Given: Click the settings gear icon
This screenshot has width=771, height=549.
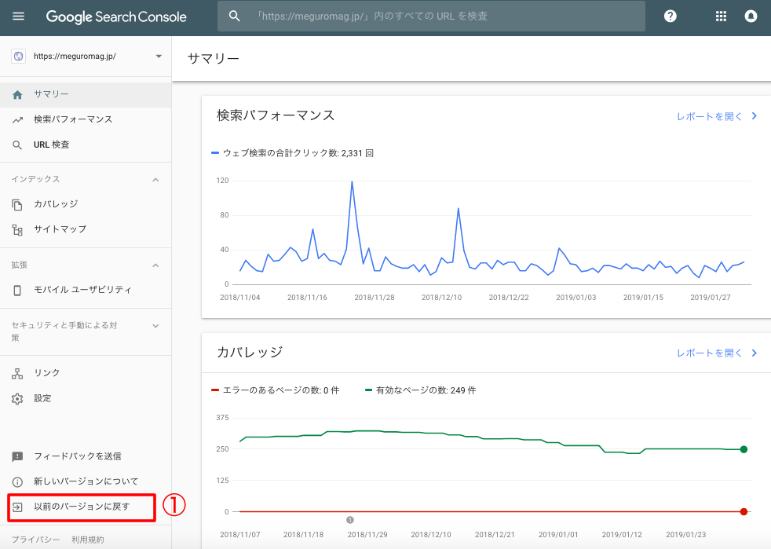Looking at the screenshot, I should [x=17, y=399].
